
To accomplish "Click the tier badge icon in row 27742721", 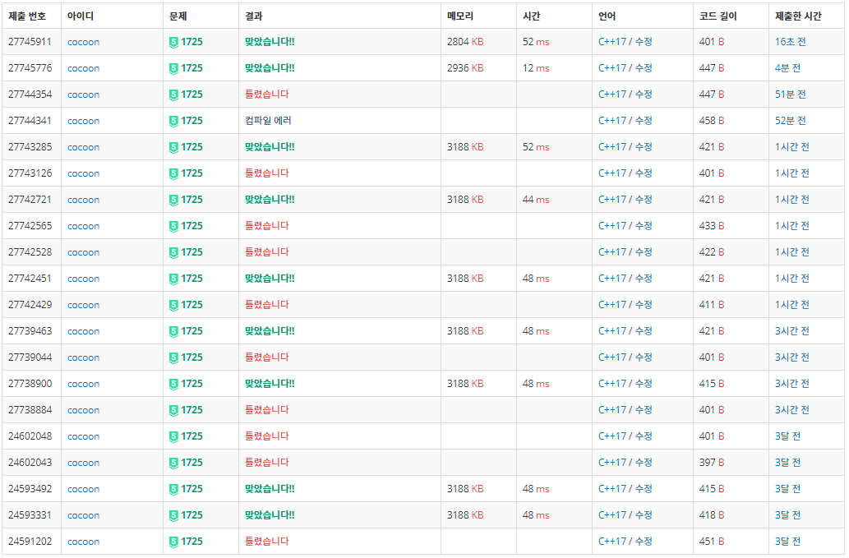I will (173, 201).
